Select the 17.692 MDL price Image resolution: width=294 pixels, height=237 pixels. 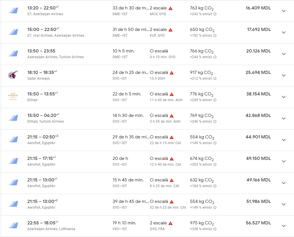click(x=259, y=30)
